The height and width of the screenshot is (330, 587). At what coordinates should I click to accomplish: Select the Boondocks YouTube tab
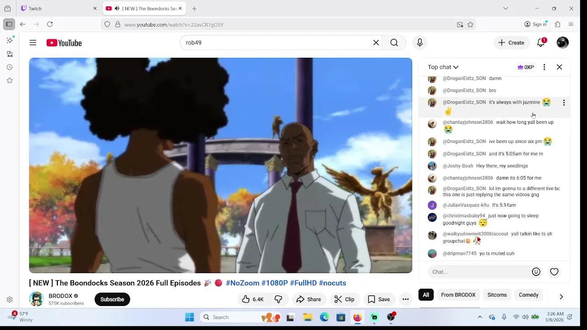pos(144,8)
